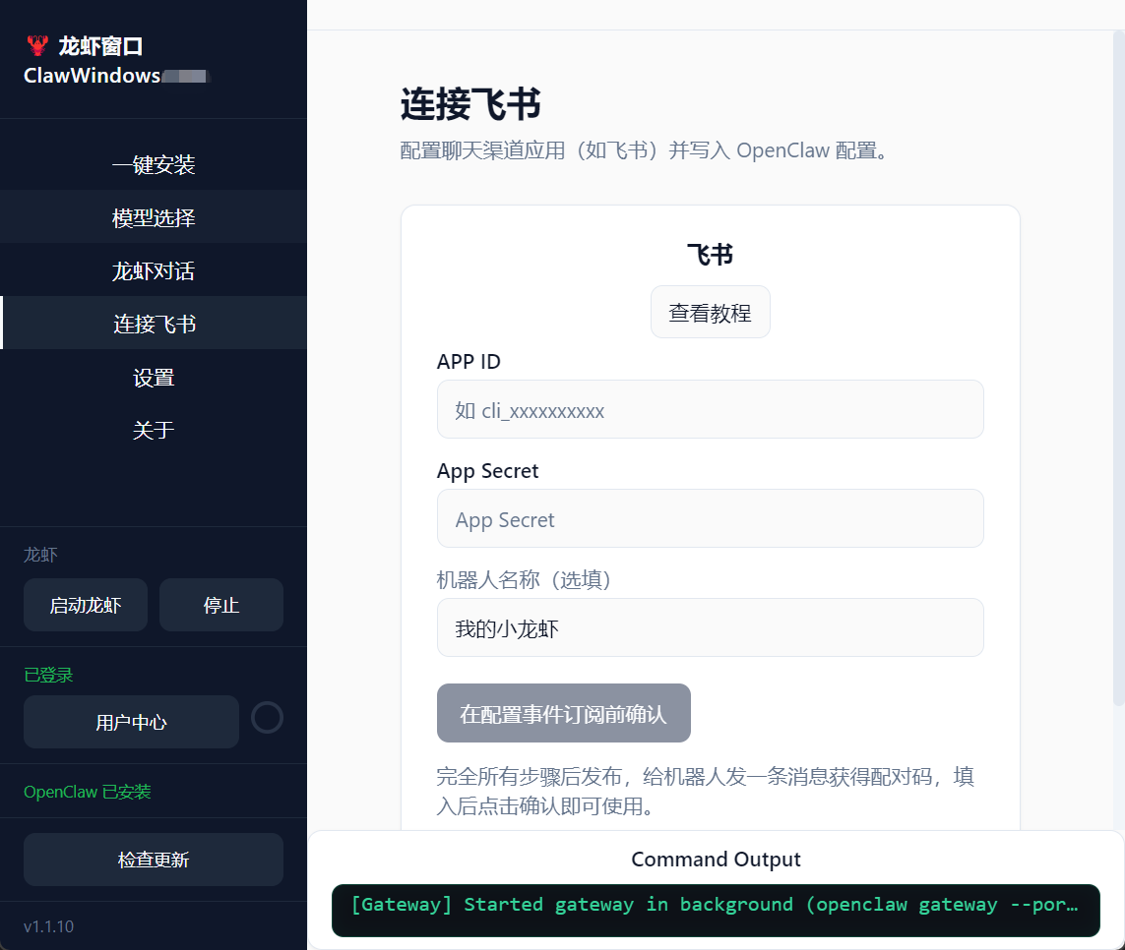Click the 龙虾窗口 app title
Image resolution: width=1125 pixels, height=950 pixels.
(x=100, y=46)
